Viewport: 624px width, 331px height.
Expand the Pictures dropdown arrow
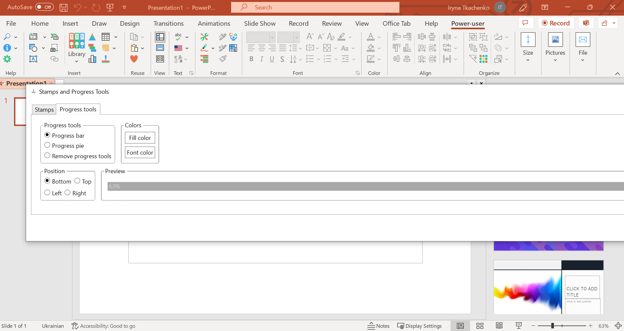coord(555,60)
